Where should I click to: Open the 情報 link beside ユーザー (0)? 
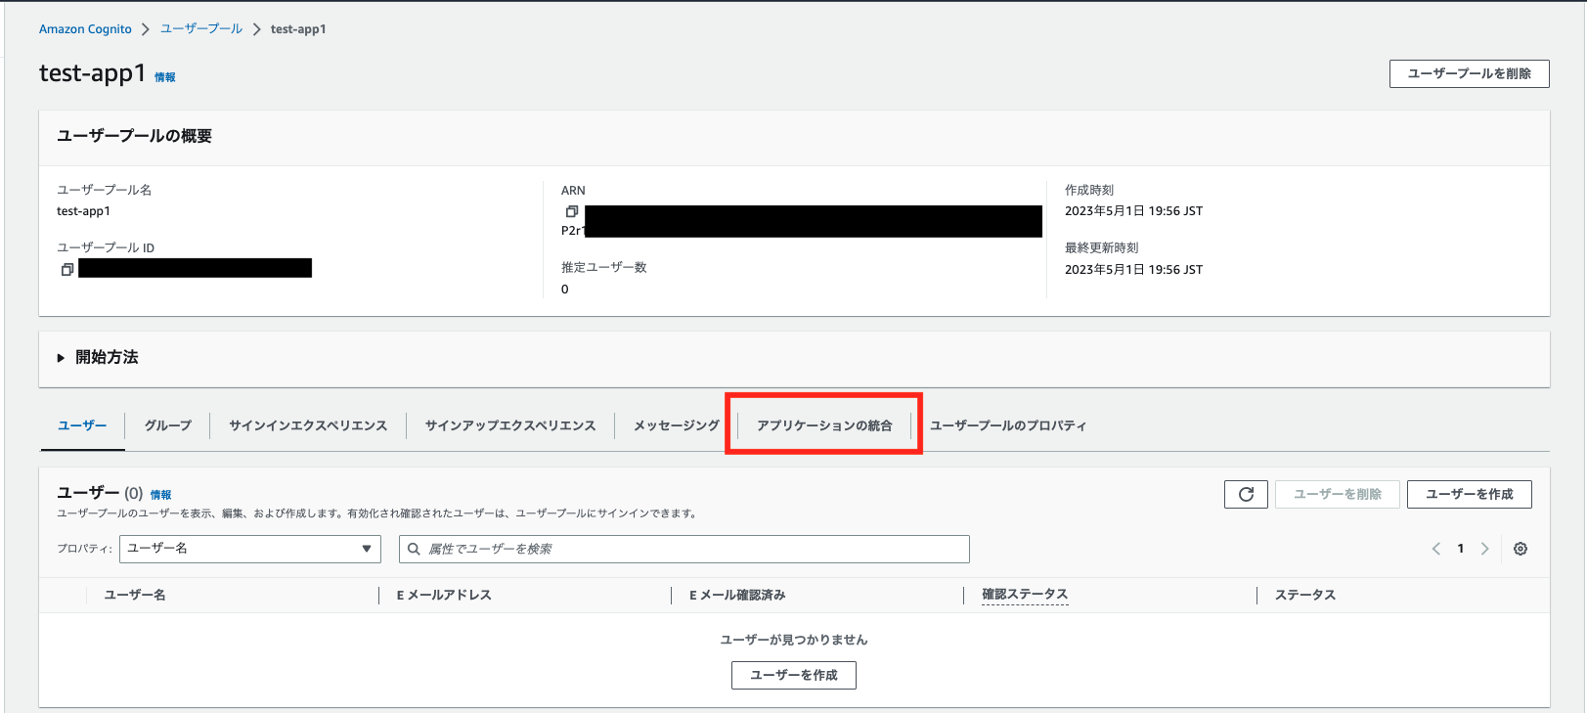point(160,495)
